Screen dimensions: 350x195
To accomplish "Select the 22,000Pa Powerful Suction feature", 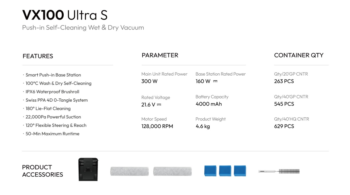I will coord(53,117).
